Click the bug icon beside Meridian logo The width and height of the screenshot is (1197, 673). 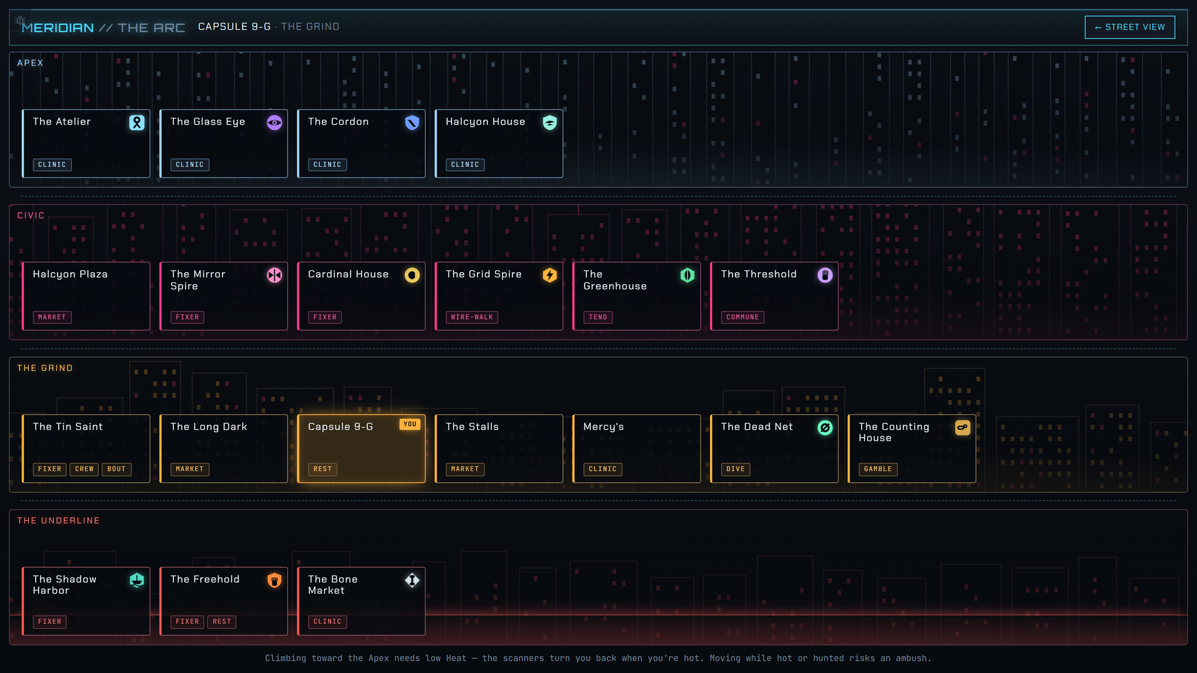tap(20, 21)
